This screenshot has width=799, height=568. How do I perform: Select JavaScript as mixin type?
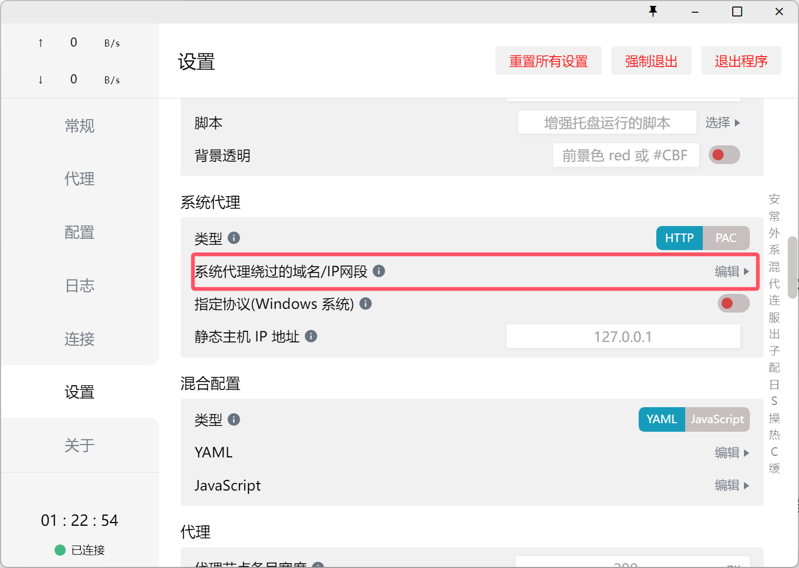coord(717,419)
